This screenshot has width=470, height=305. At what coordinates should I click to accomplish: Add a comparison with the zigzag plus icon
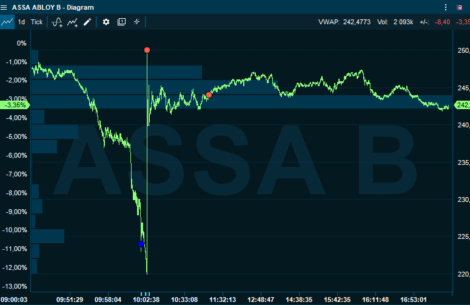point(72,22)
